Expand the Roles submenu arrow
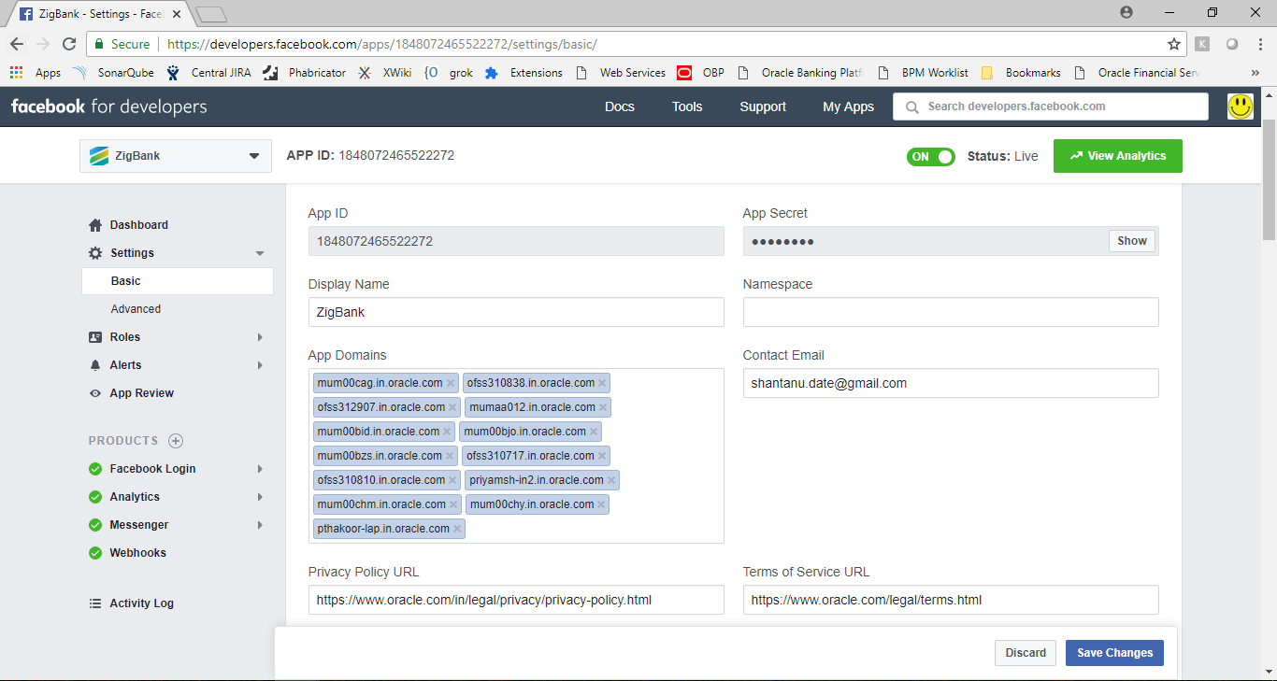The image size is (1277, 681). click(260, 337)
